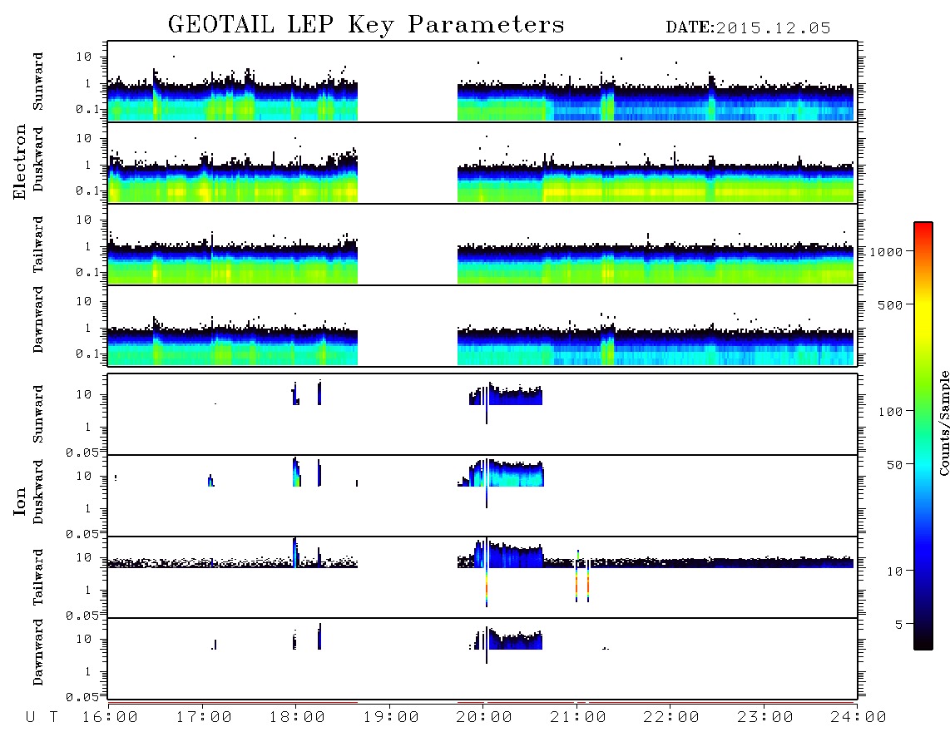
Task: Click the Ion Duskward spike at 18:00
Action: tap(296, 472)
